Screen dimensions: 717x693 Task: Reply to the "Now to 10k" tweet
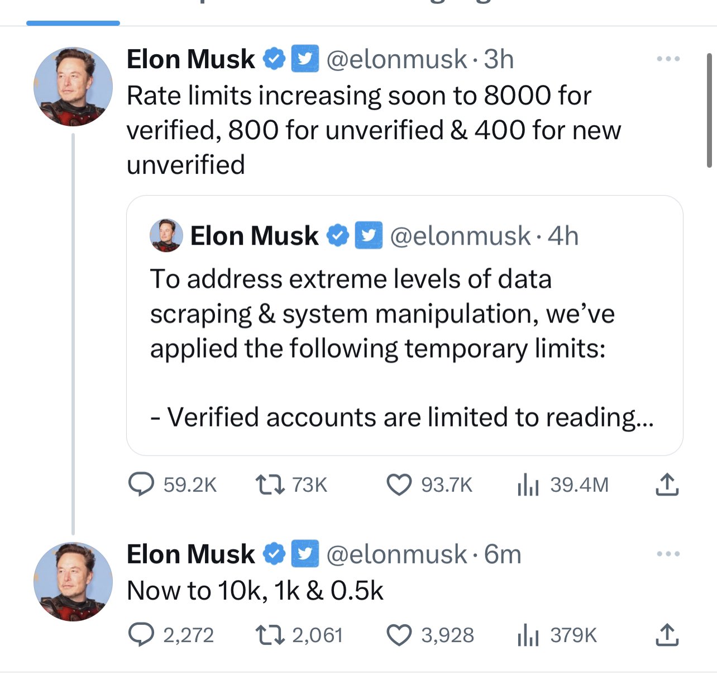point(141,635)
